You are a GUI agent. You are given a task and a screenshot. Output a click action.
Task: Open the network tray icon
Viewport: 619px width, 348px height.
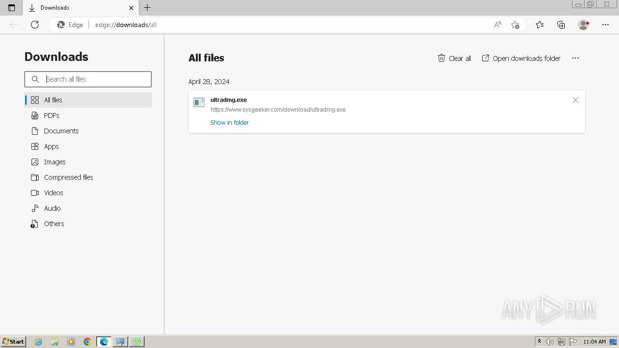561,342
